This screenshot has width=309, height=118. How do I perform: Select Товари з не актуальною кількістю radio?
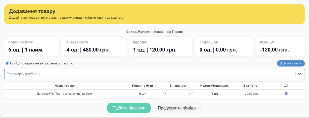[18, 63]
